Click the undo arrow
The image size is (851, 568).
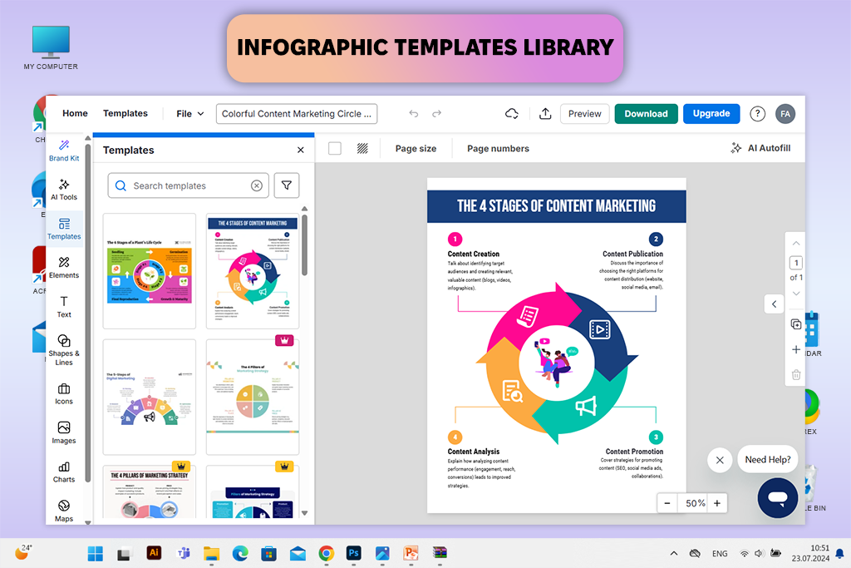click(x=414, y=113)
